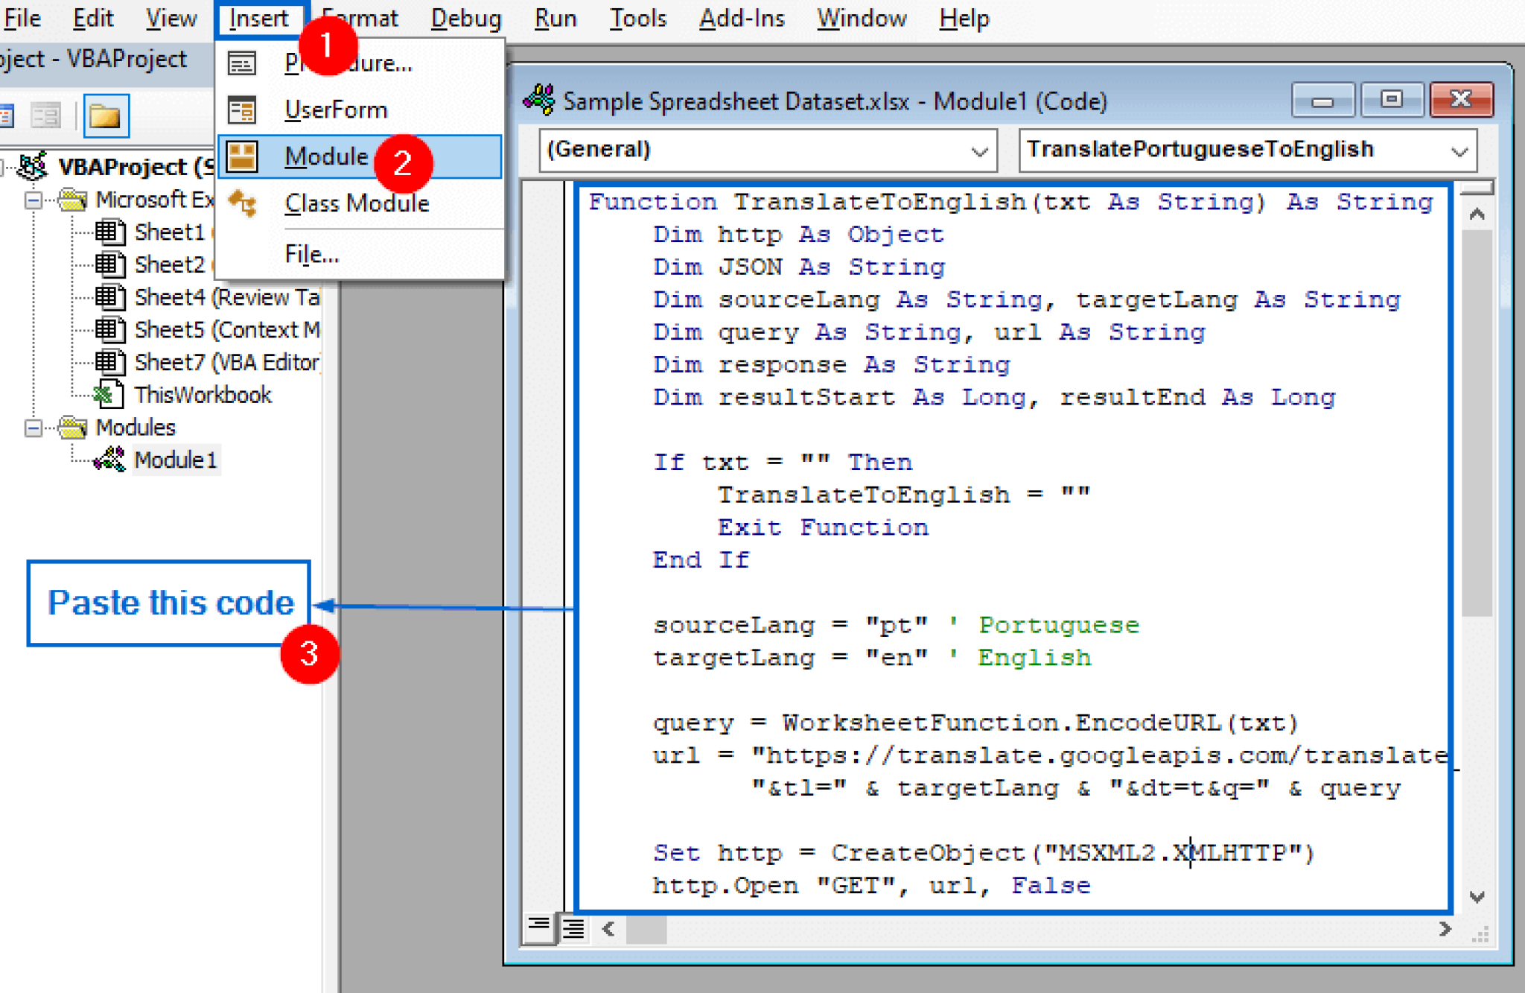Open the Tools menu
The height and width of the screenshot is (993, 1525).
(x=637, y=18)
